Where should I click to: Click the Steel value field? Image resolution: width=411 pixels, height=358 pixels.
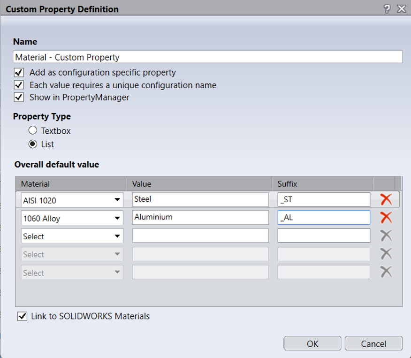point(200,199)
